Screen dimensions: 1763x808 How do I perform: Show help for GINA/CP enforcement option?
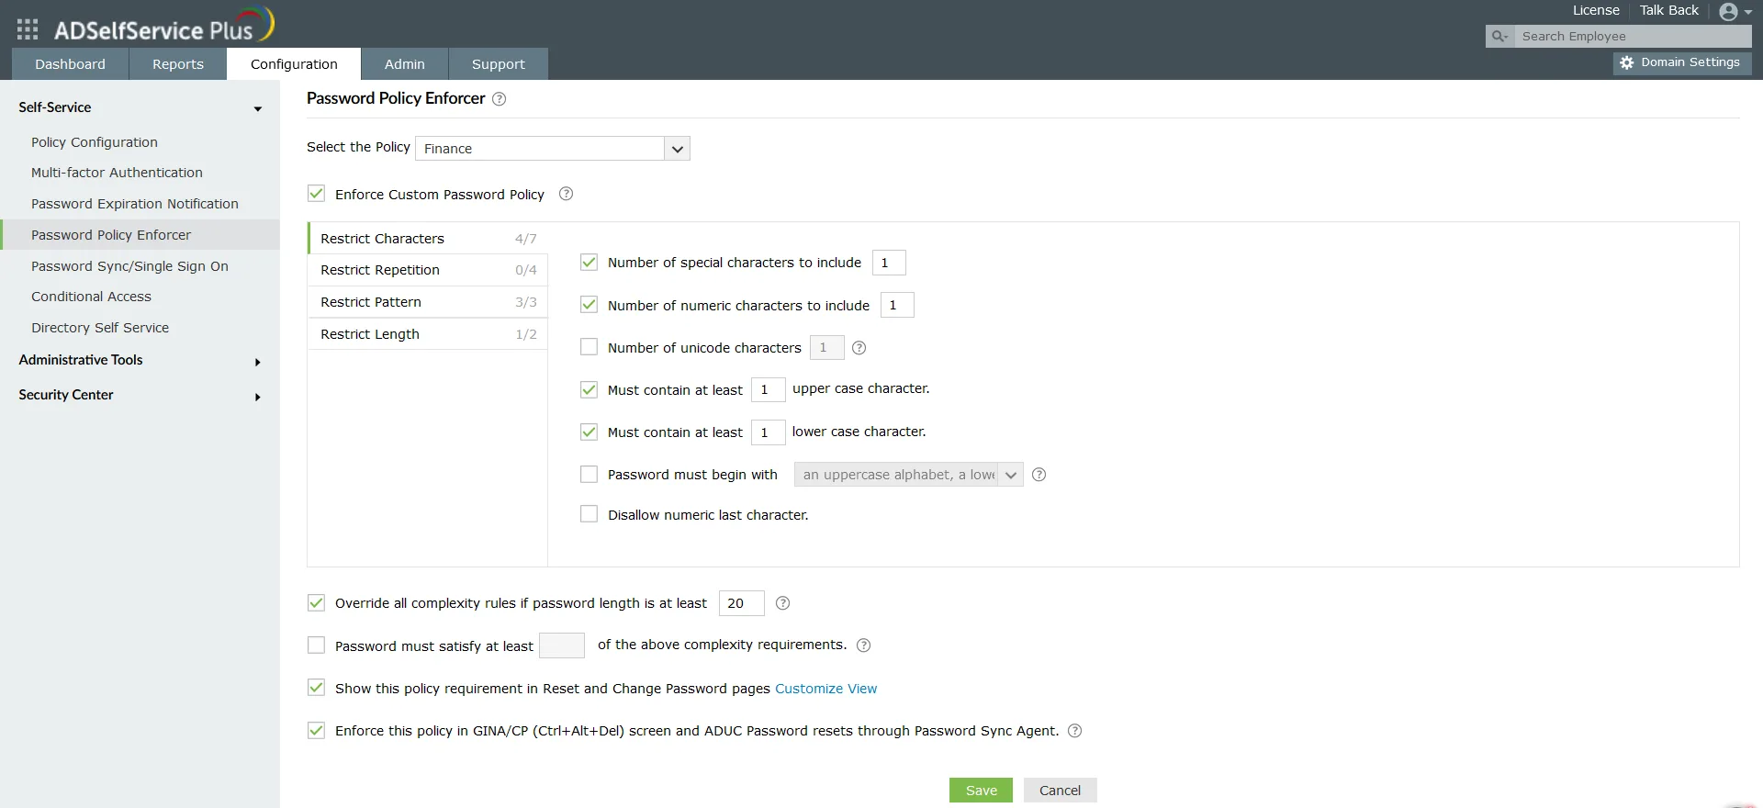point(1075,731)
